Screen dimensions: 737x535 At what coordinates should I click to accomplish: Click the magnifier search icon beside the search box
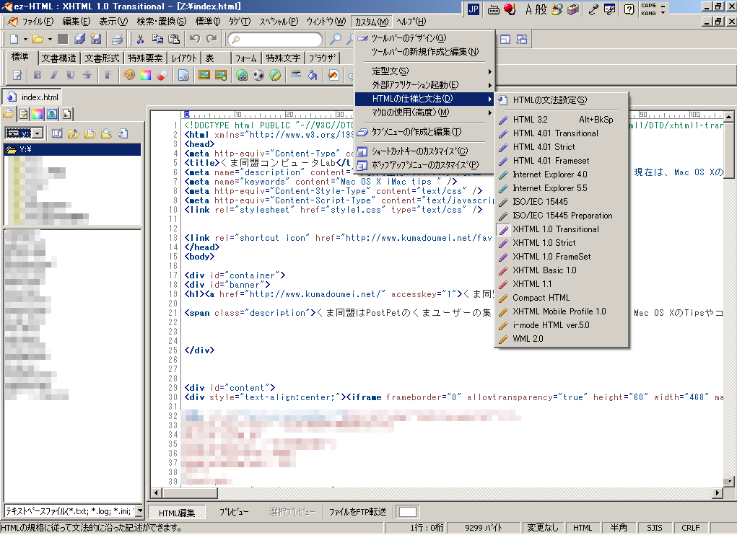[x=336, y=40]
